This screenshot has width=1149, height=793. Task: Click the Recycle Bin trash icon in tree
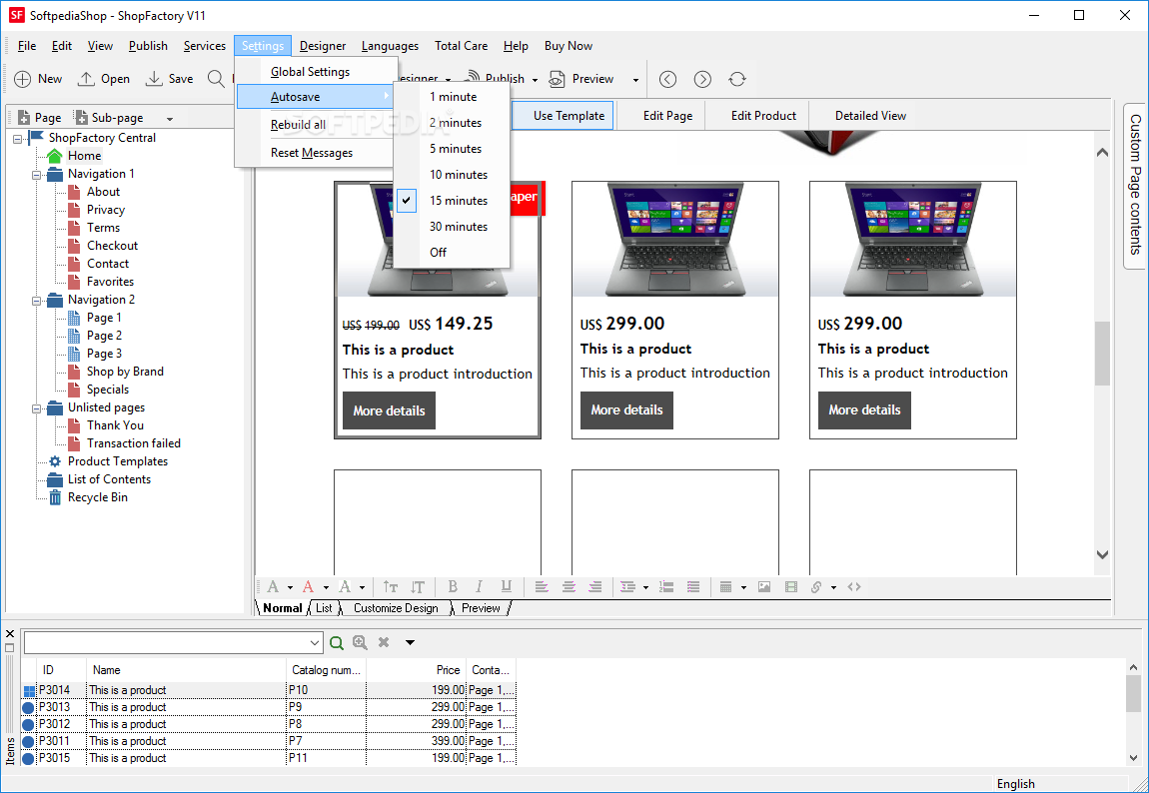pos(55,497)
